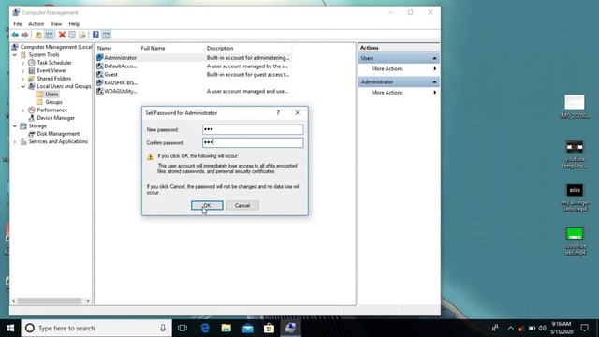Click the red Delete X toolbar icon
The image size is (599, 337).
point(62,36)
